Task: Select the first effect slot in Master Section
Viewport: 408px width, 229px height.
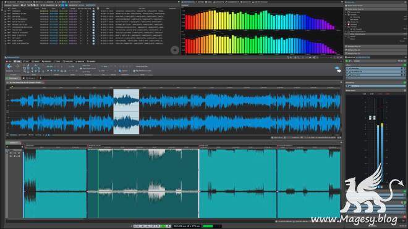Action: coord(376,69)
